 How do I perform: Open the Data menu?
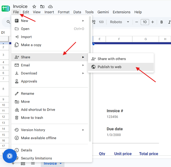[x=77, y=12]
